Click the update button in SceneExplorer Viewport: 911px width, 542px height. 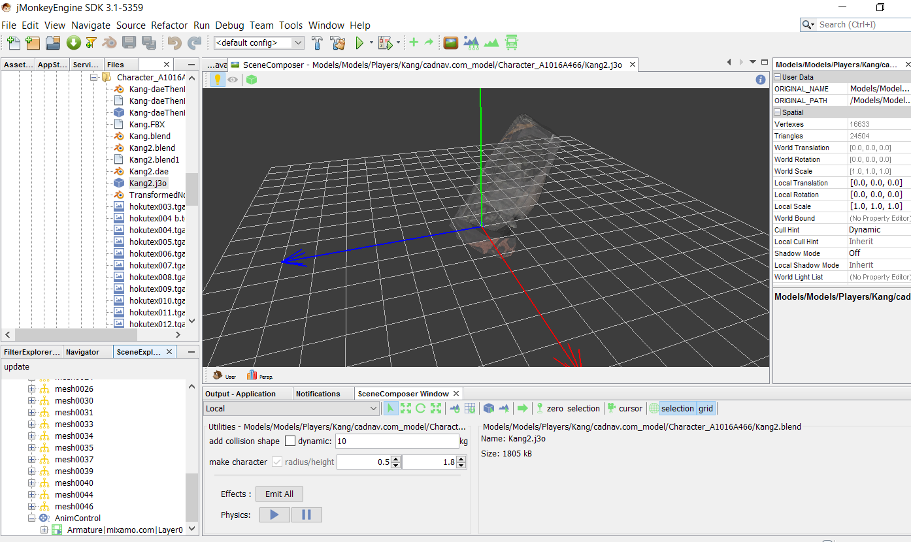click(x=17, y=367)
